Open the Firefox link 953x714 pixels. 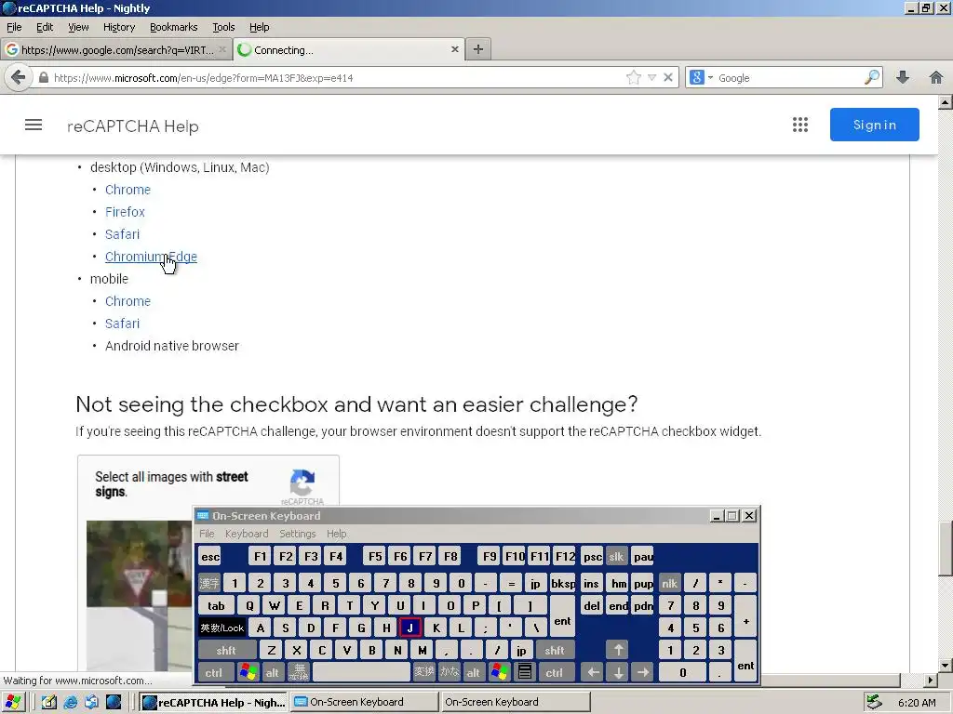pyautogui.click(x=125, y=212)
